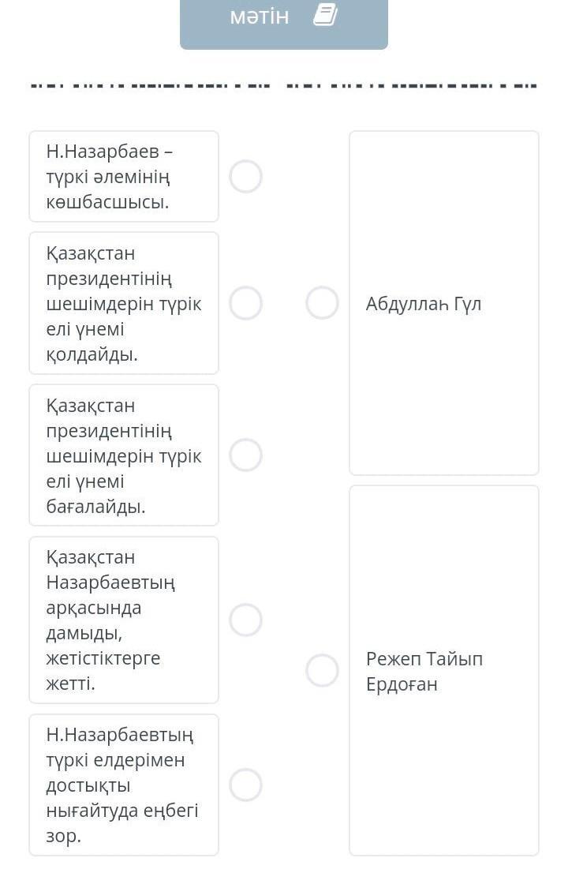This screenshot has height=884, width=568.
Task: Click the 'түрік елі үнемі бағалайды' statement card
Action: click(x=124, y=455)
